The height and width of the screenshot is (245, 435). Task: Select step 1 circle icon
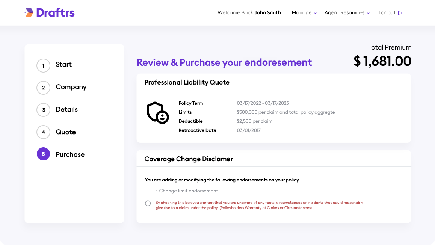click(43, 66)
